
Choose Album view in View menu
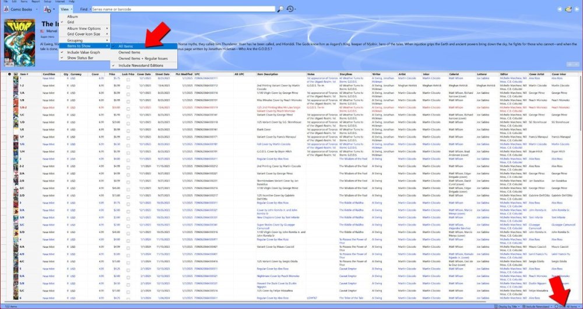coord(72,17)
